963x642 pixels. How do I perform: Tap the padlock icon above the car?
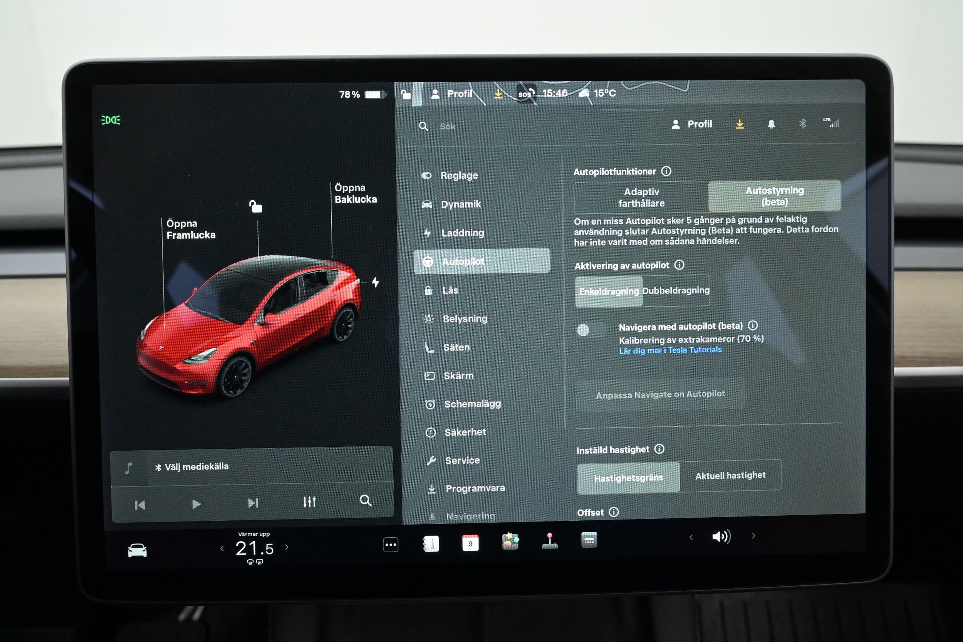tap(256, 206)
